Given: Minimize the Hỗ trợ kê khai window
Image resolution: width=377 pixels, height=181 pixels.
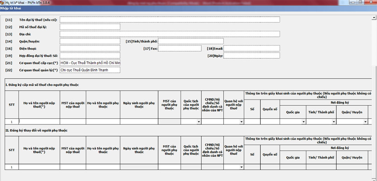Looking at the screenshot, I should [353, 2].
